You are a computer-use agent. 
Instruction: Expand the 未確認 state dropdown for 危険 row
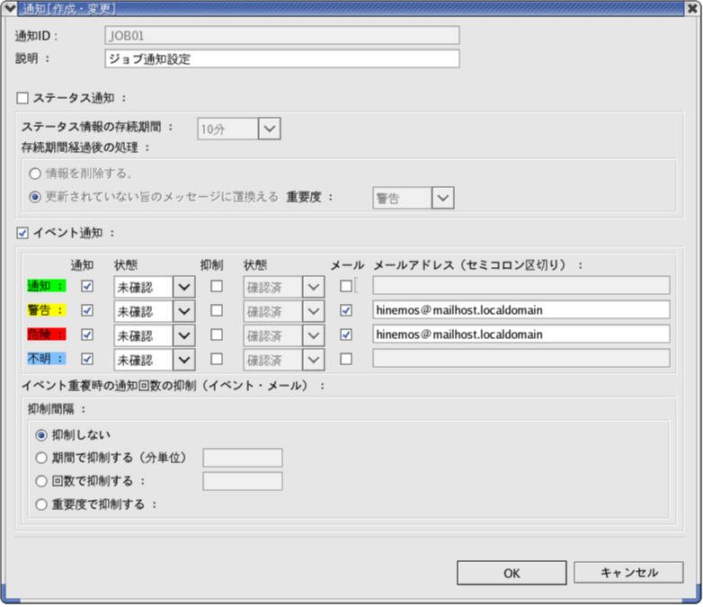point(183,335)
